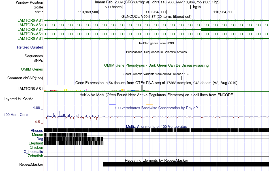Click the second Common dbSNP variant tick
Viewport: 269px width, 171px height.
point(137,78)
